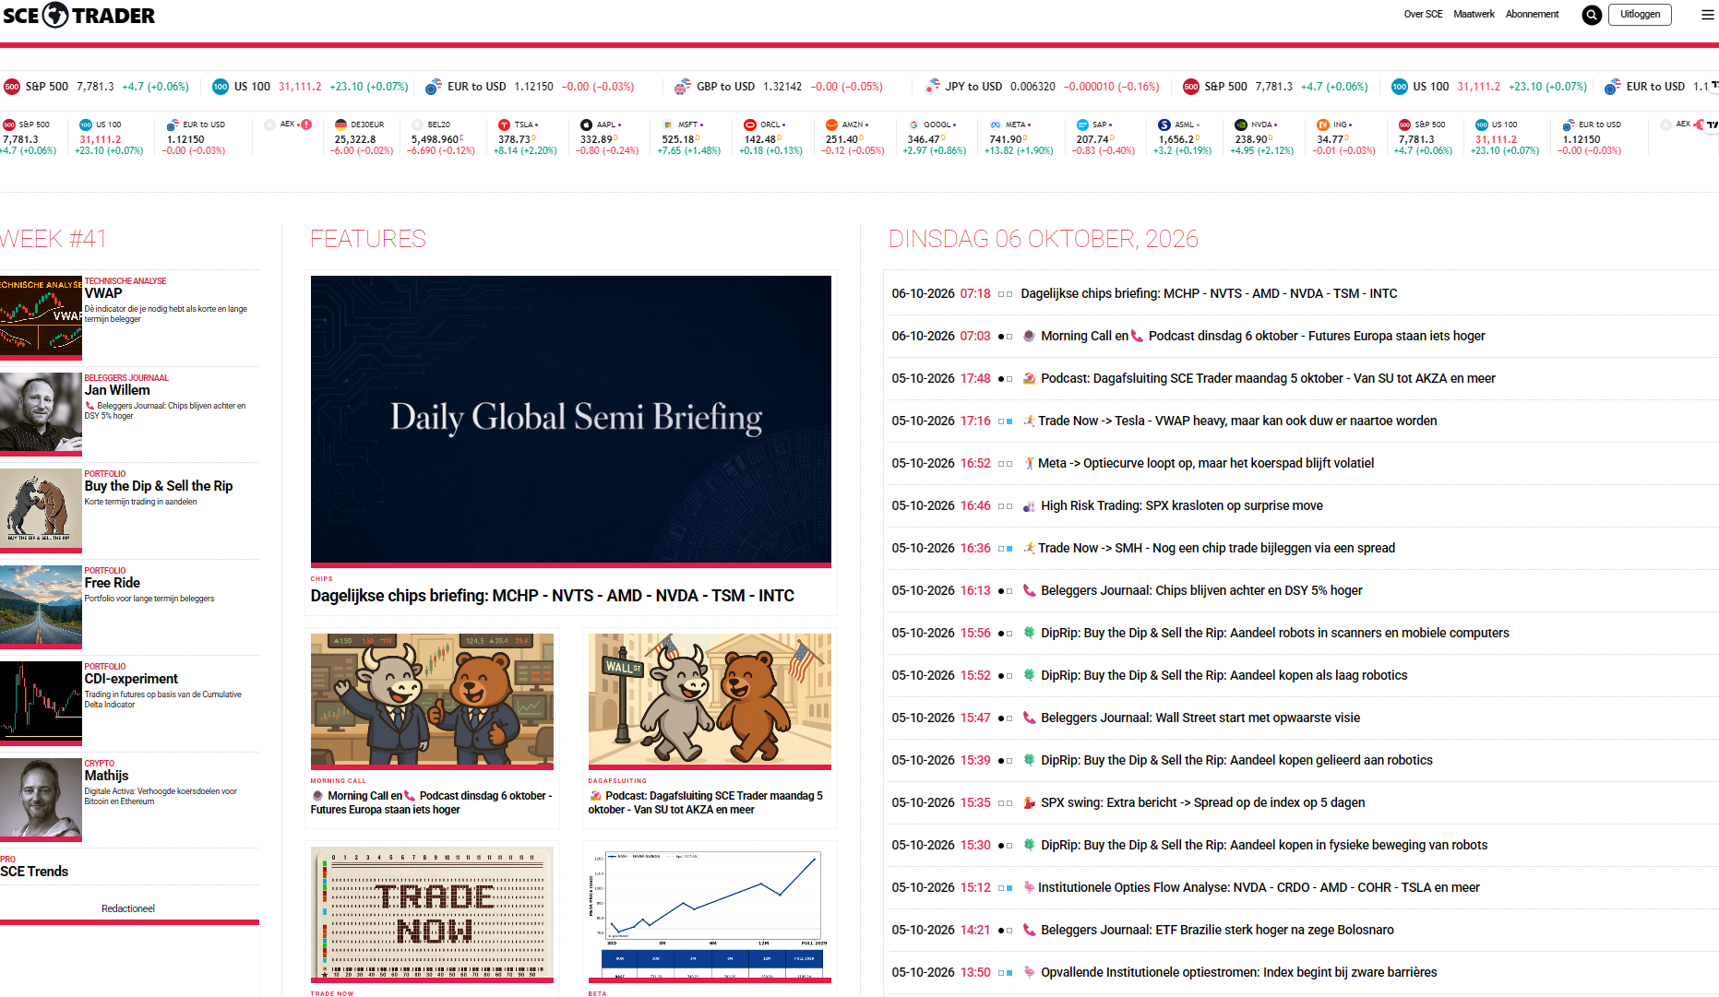Click the GBP to USD flag icon
This screenshot has width=1719, height=997.
pyautogui.click(x=683, y=87)
